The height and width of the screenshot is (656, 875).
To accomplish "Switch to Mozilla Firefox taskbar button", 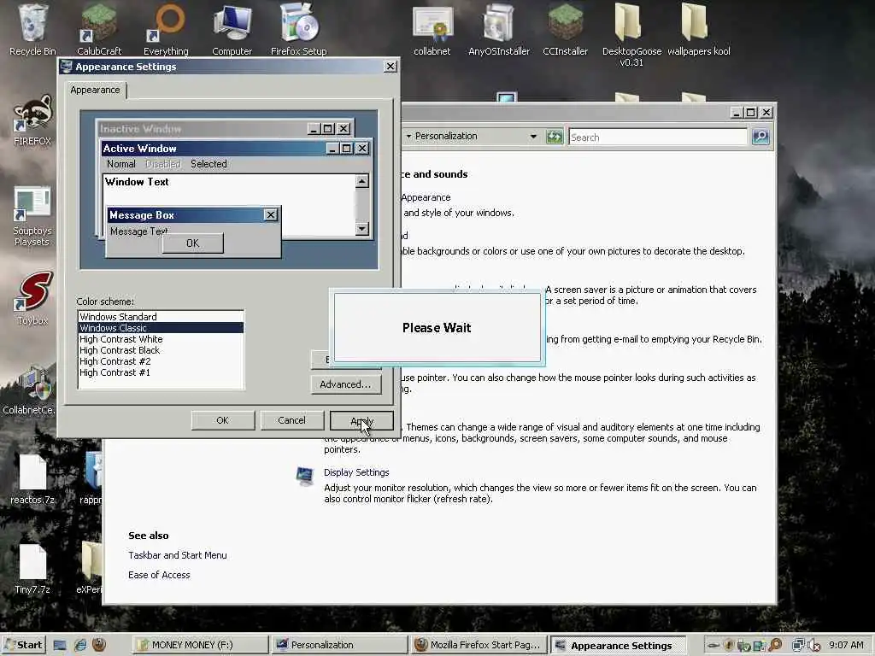I will click(x=479, y=645).
